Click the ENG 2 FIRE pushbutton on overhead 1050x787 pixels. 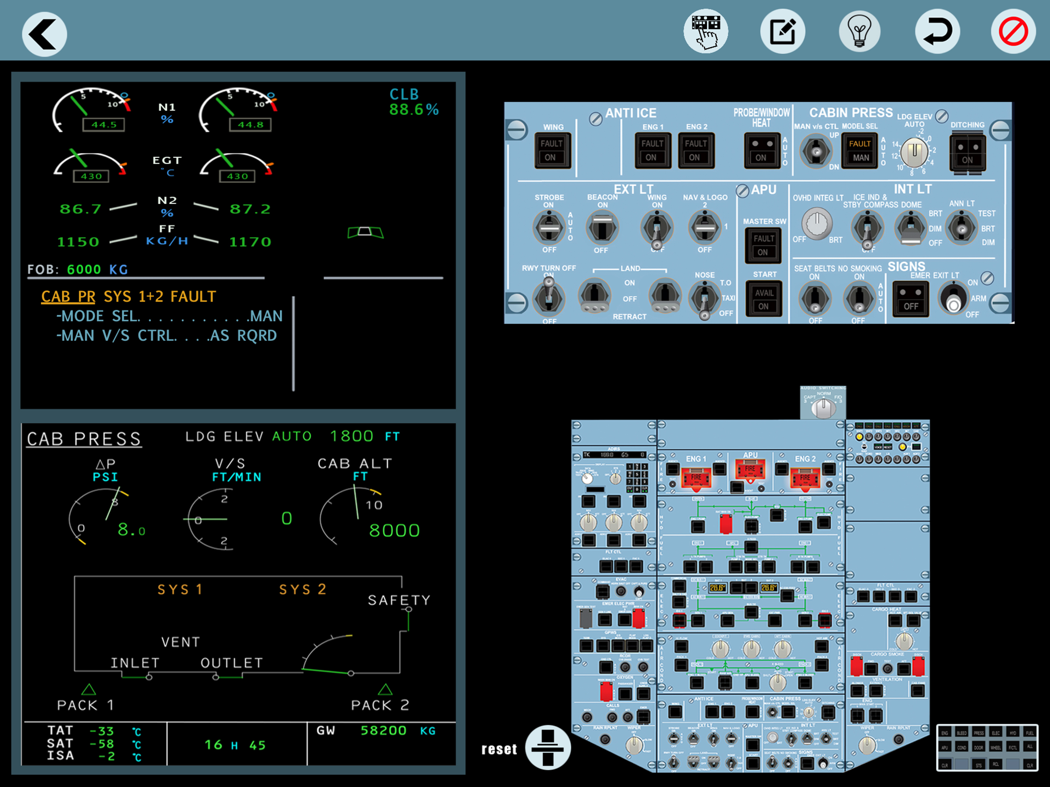[x=805, y=478]
